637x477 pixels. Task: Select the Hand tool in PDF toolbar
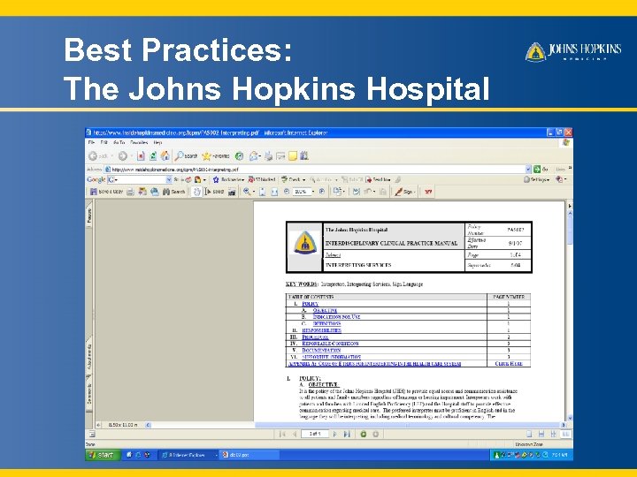pos(196,192)
